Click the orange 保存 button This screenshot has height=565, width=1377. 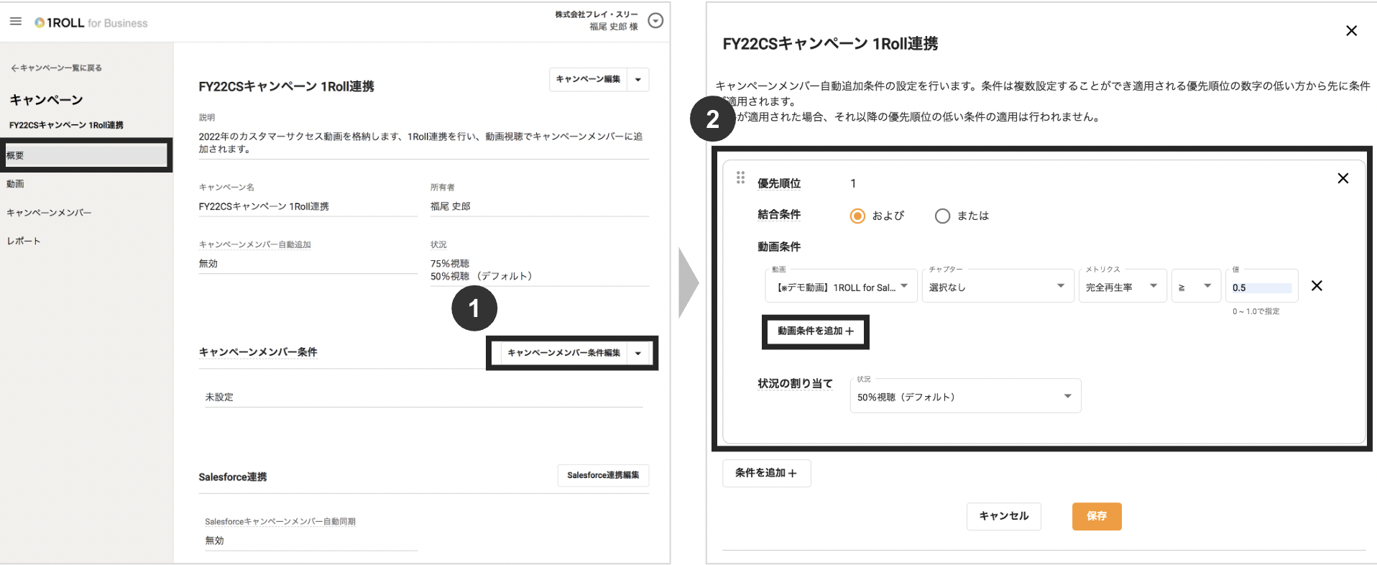point(1097,516)
